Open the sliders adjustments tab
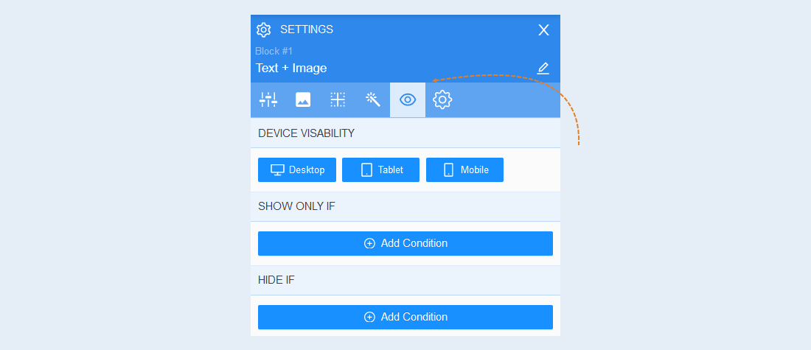811x350 pixels. (x=268, y=99)
